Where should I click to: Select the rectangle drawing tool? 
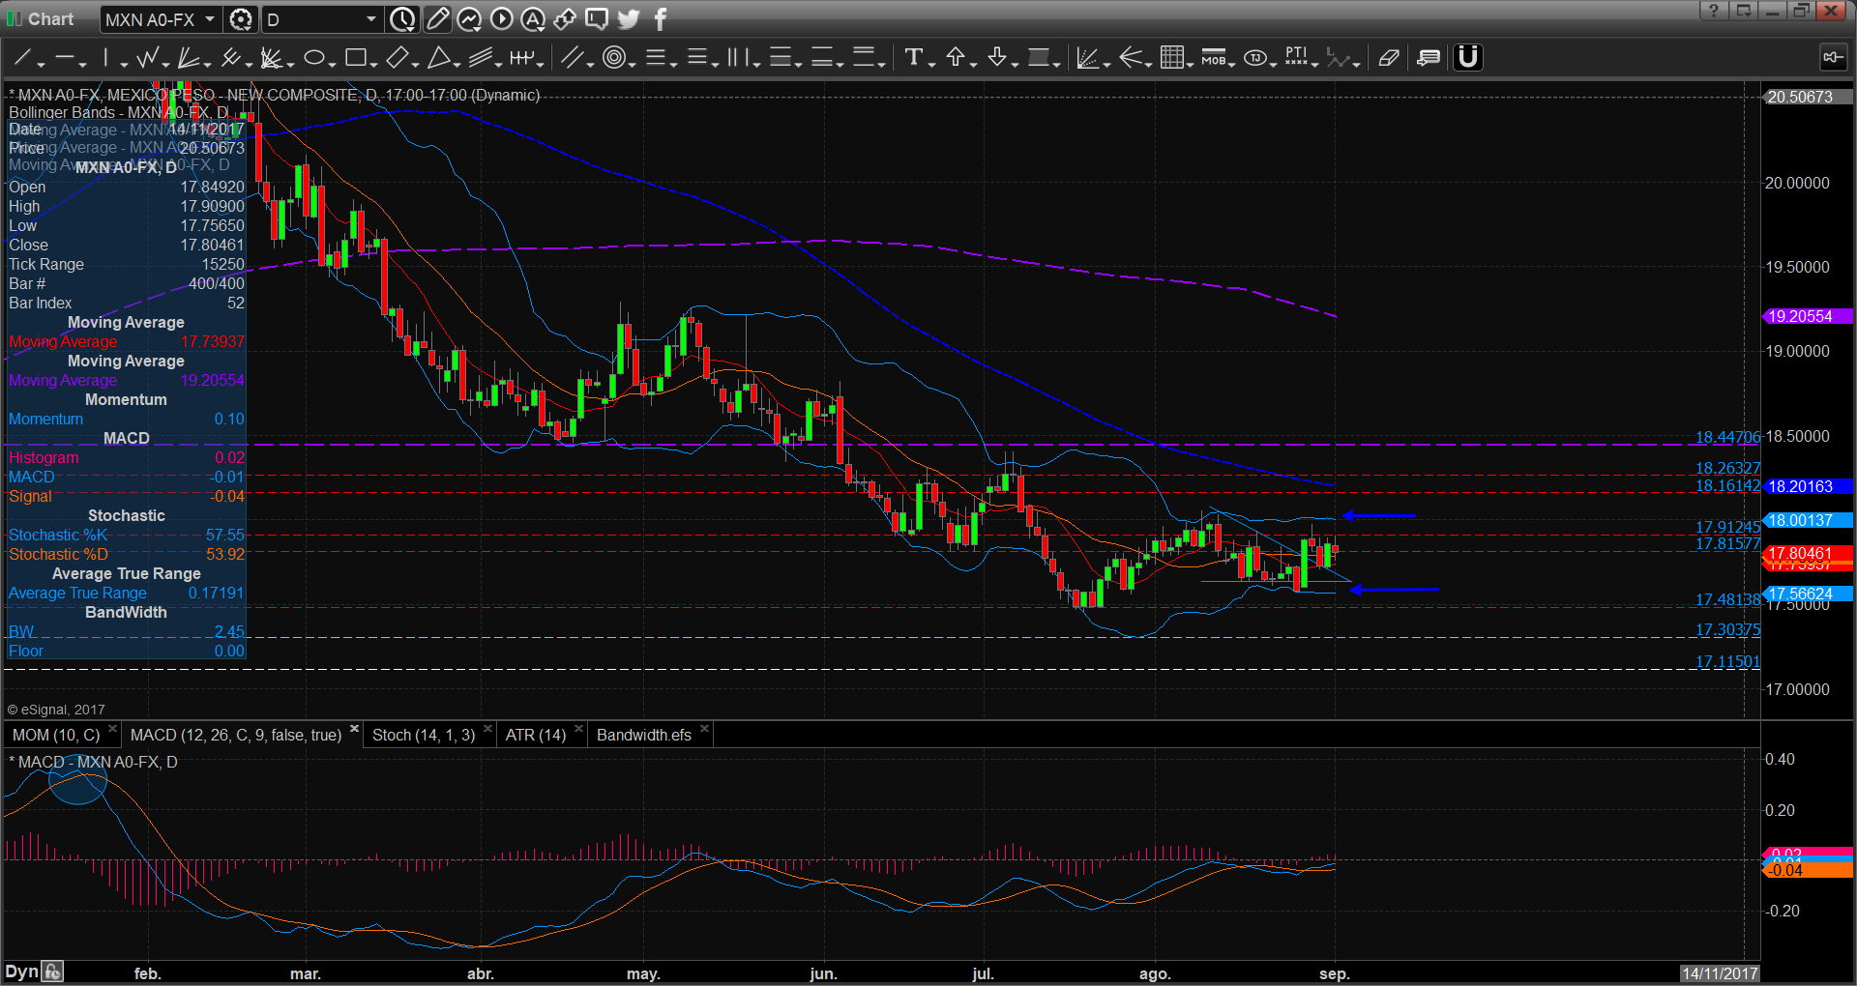[356, 58]
